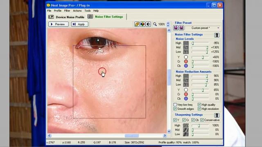Screen dimensions: 262x147
Task: Adjust Noise Levels High slider
Action: point(200,43)
